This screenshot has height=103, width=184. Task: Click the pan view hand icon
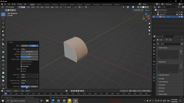pos(149,27)
